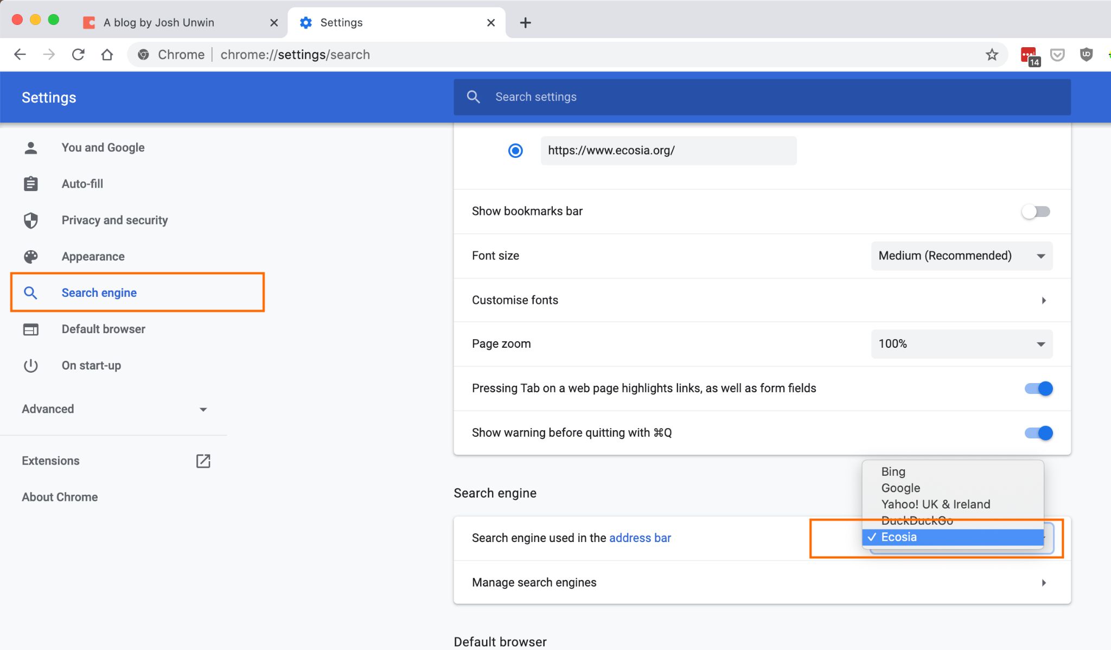The width and height of the screenshot is (1111, 650).
Task: Go back using the browser back arrow
Action: point(20,54)
